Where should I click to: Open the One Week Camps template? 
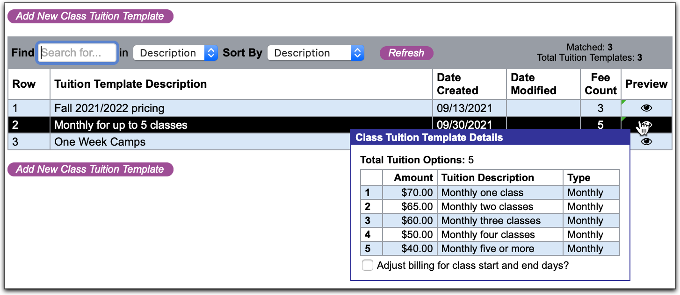100,142
